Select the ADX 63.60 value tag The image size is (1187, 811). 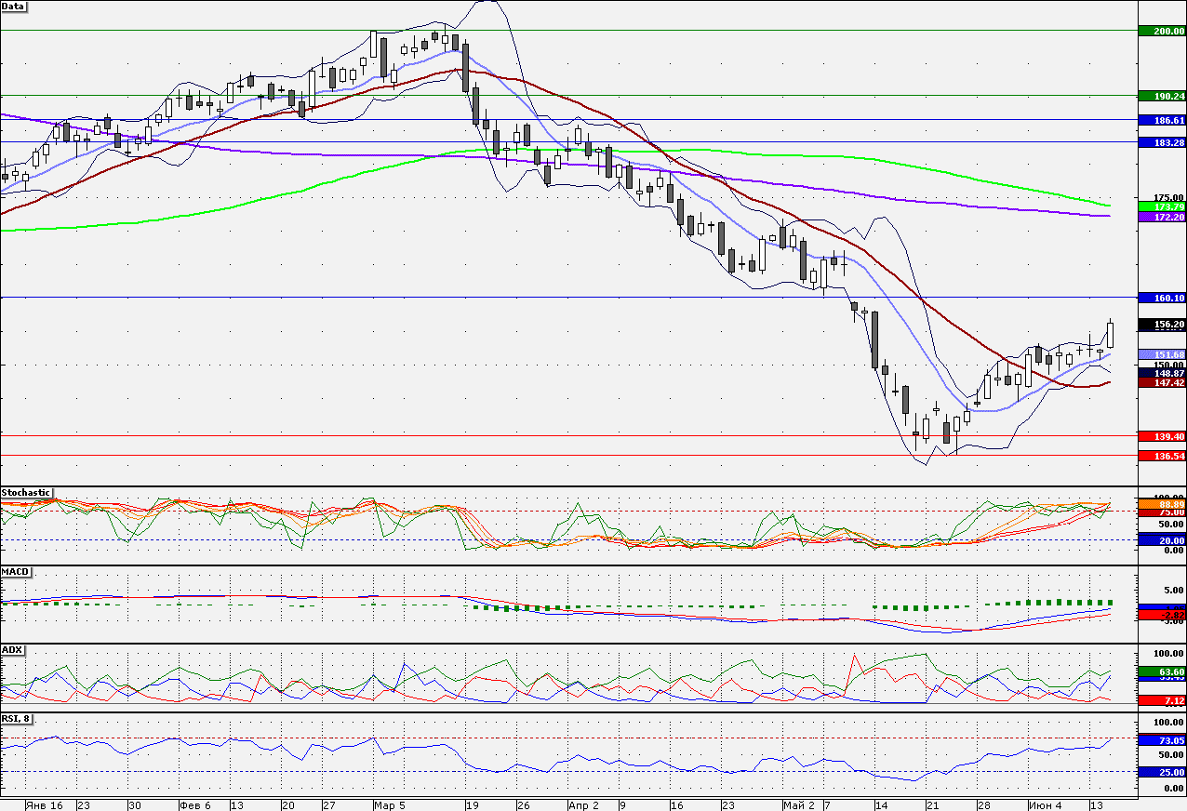click(x=1163, y=671)
